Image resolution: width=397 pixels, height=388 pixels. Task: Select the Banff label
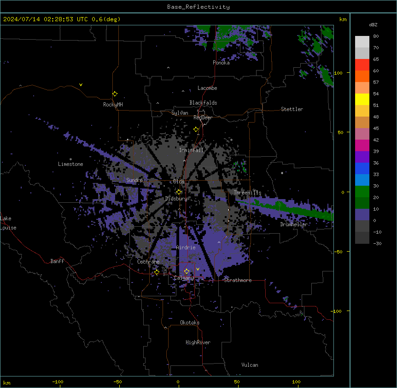[57, 261]
